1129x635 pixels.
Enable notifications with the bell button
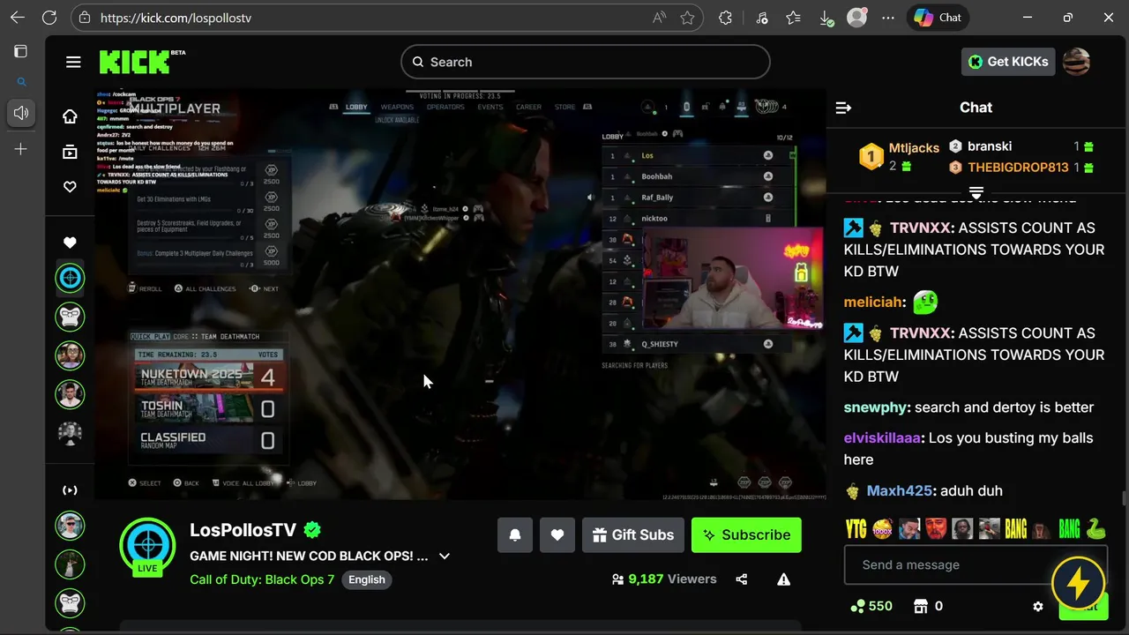(x=515, y=534)
